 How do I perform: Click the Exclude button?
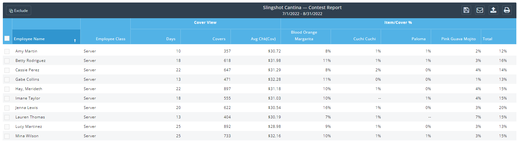[19, 11]
